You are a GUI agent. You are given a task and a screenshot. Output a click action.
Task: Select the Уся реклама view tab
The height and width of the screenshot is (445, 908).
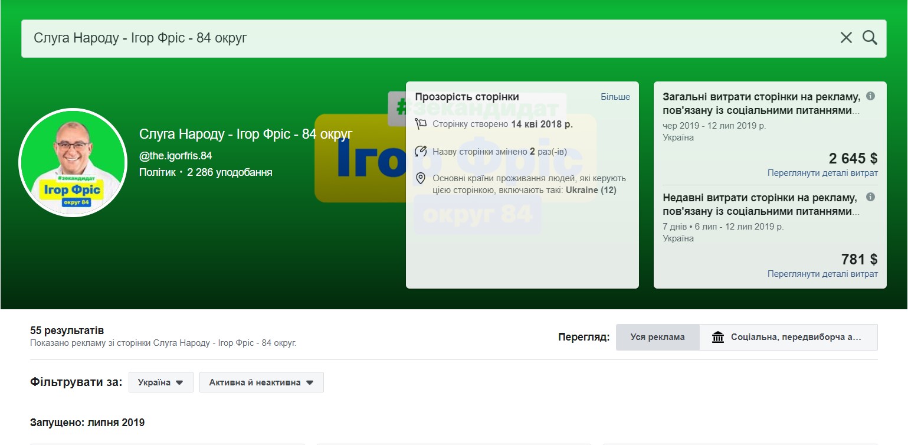pyautogui.click(x=657, y=338)
